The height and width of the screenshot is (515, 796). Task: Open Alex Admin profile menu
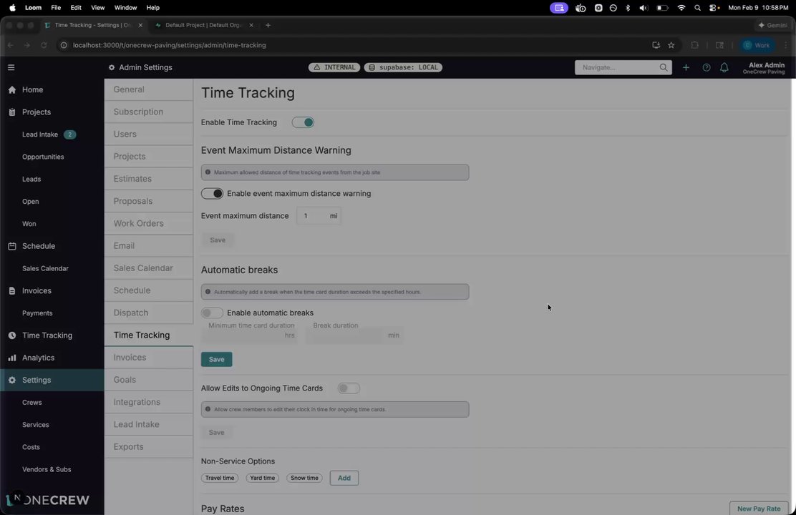[x=764, y=67]
